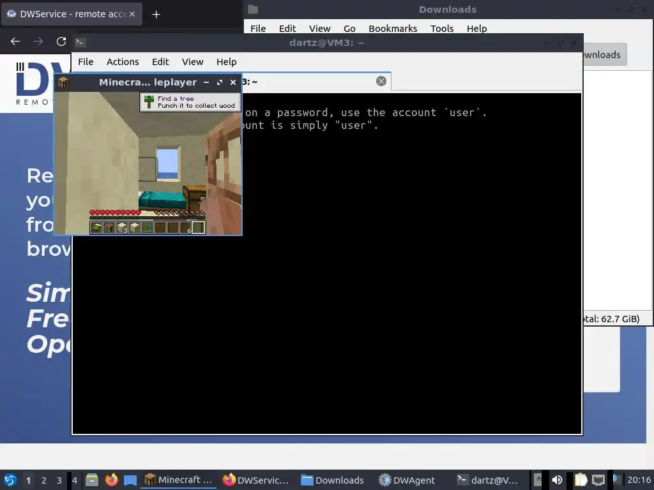Open Help menu in Downloads window

coord(476,28)
